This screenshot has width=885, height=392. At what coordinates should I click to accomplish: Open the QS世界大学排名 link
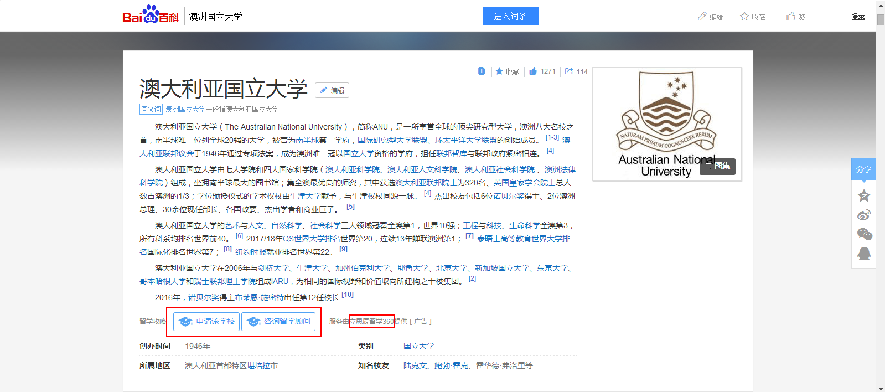(x=312, y=239)
